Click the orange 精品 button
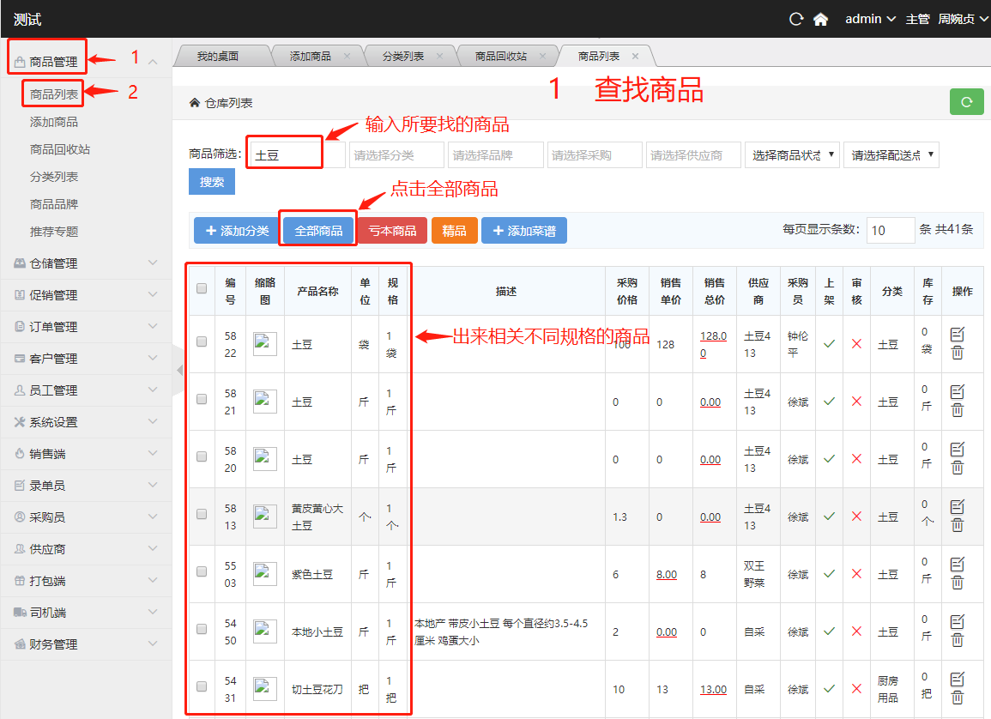The image size is (991, 719). (x=454, y=231)
